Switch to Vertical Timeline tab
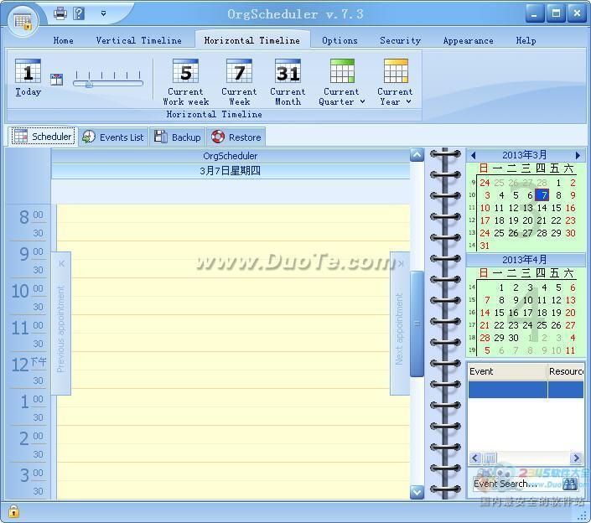The height and width of the screenshot is (523, 591). 138,40
